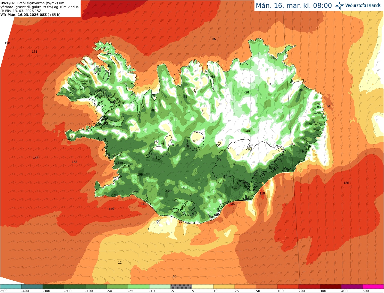
Task: Click the map value '-6' in south Iceland
Action: pyautogui.click(x=184, y=188)
